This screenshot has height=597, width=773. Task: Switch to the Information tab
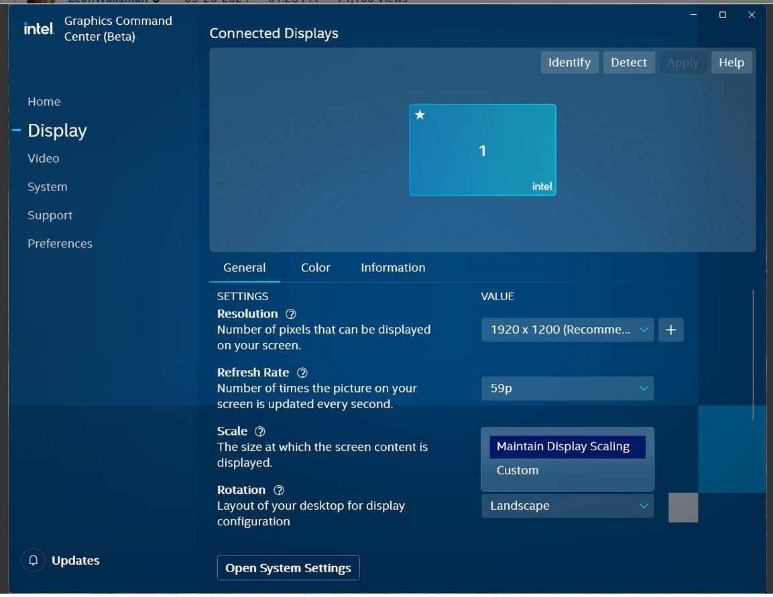[x=393, y=267]
